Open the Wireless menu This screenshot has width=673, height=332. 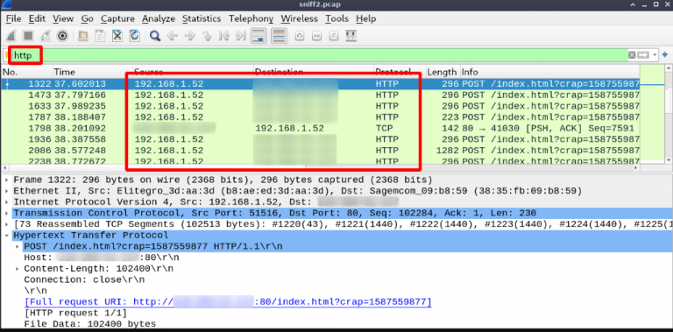click(x=299, y=19)
